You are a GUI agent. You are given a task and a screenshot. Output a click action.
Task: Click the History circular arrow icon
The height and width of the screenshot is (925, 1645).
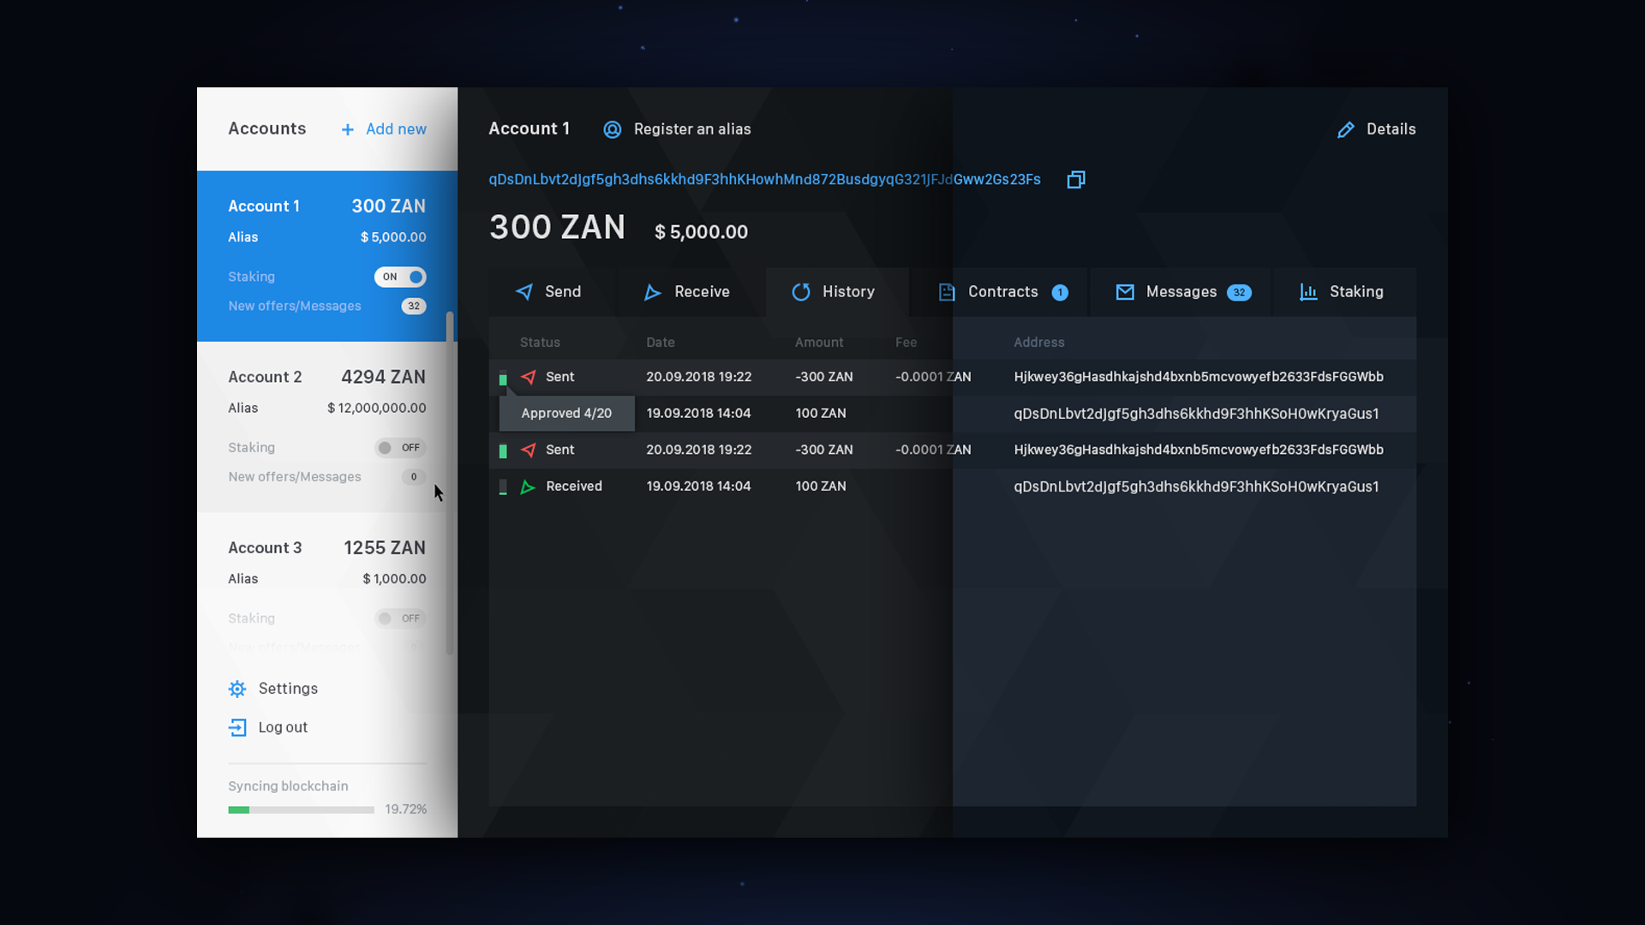[801, 292]
